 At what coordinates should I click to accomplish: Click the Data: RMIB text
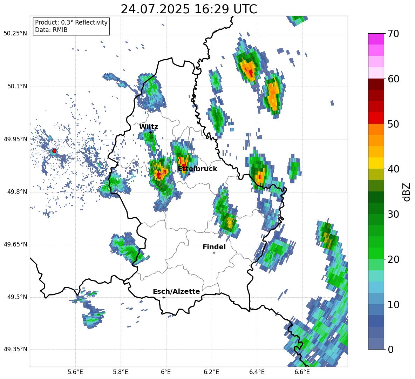(51, 30)
